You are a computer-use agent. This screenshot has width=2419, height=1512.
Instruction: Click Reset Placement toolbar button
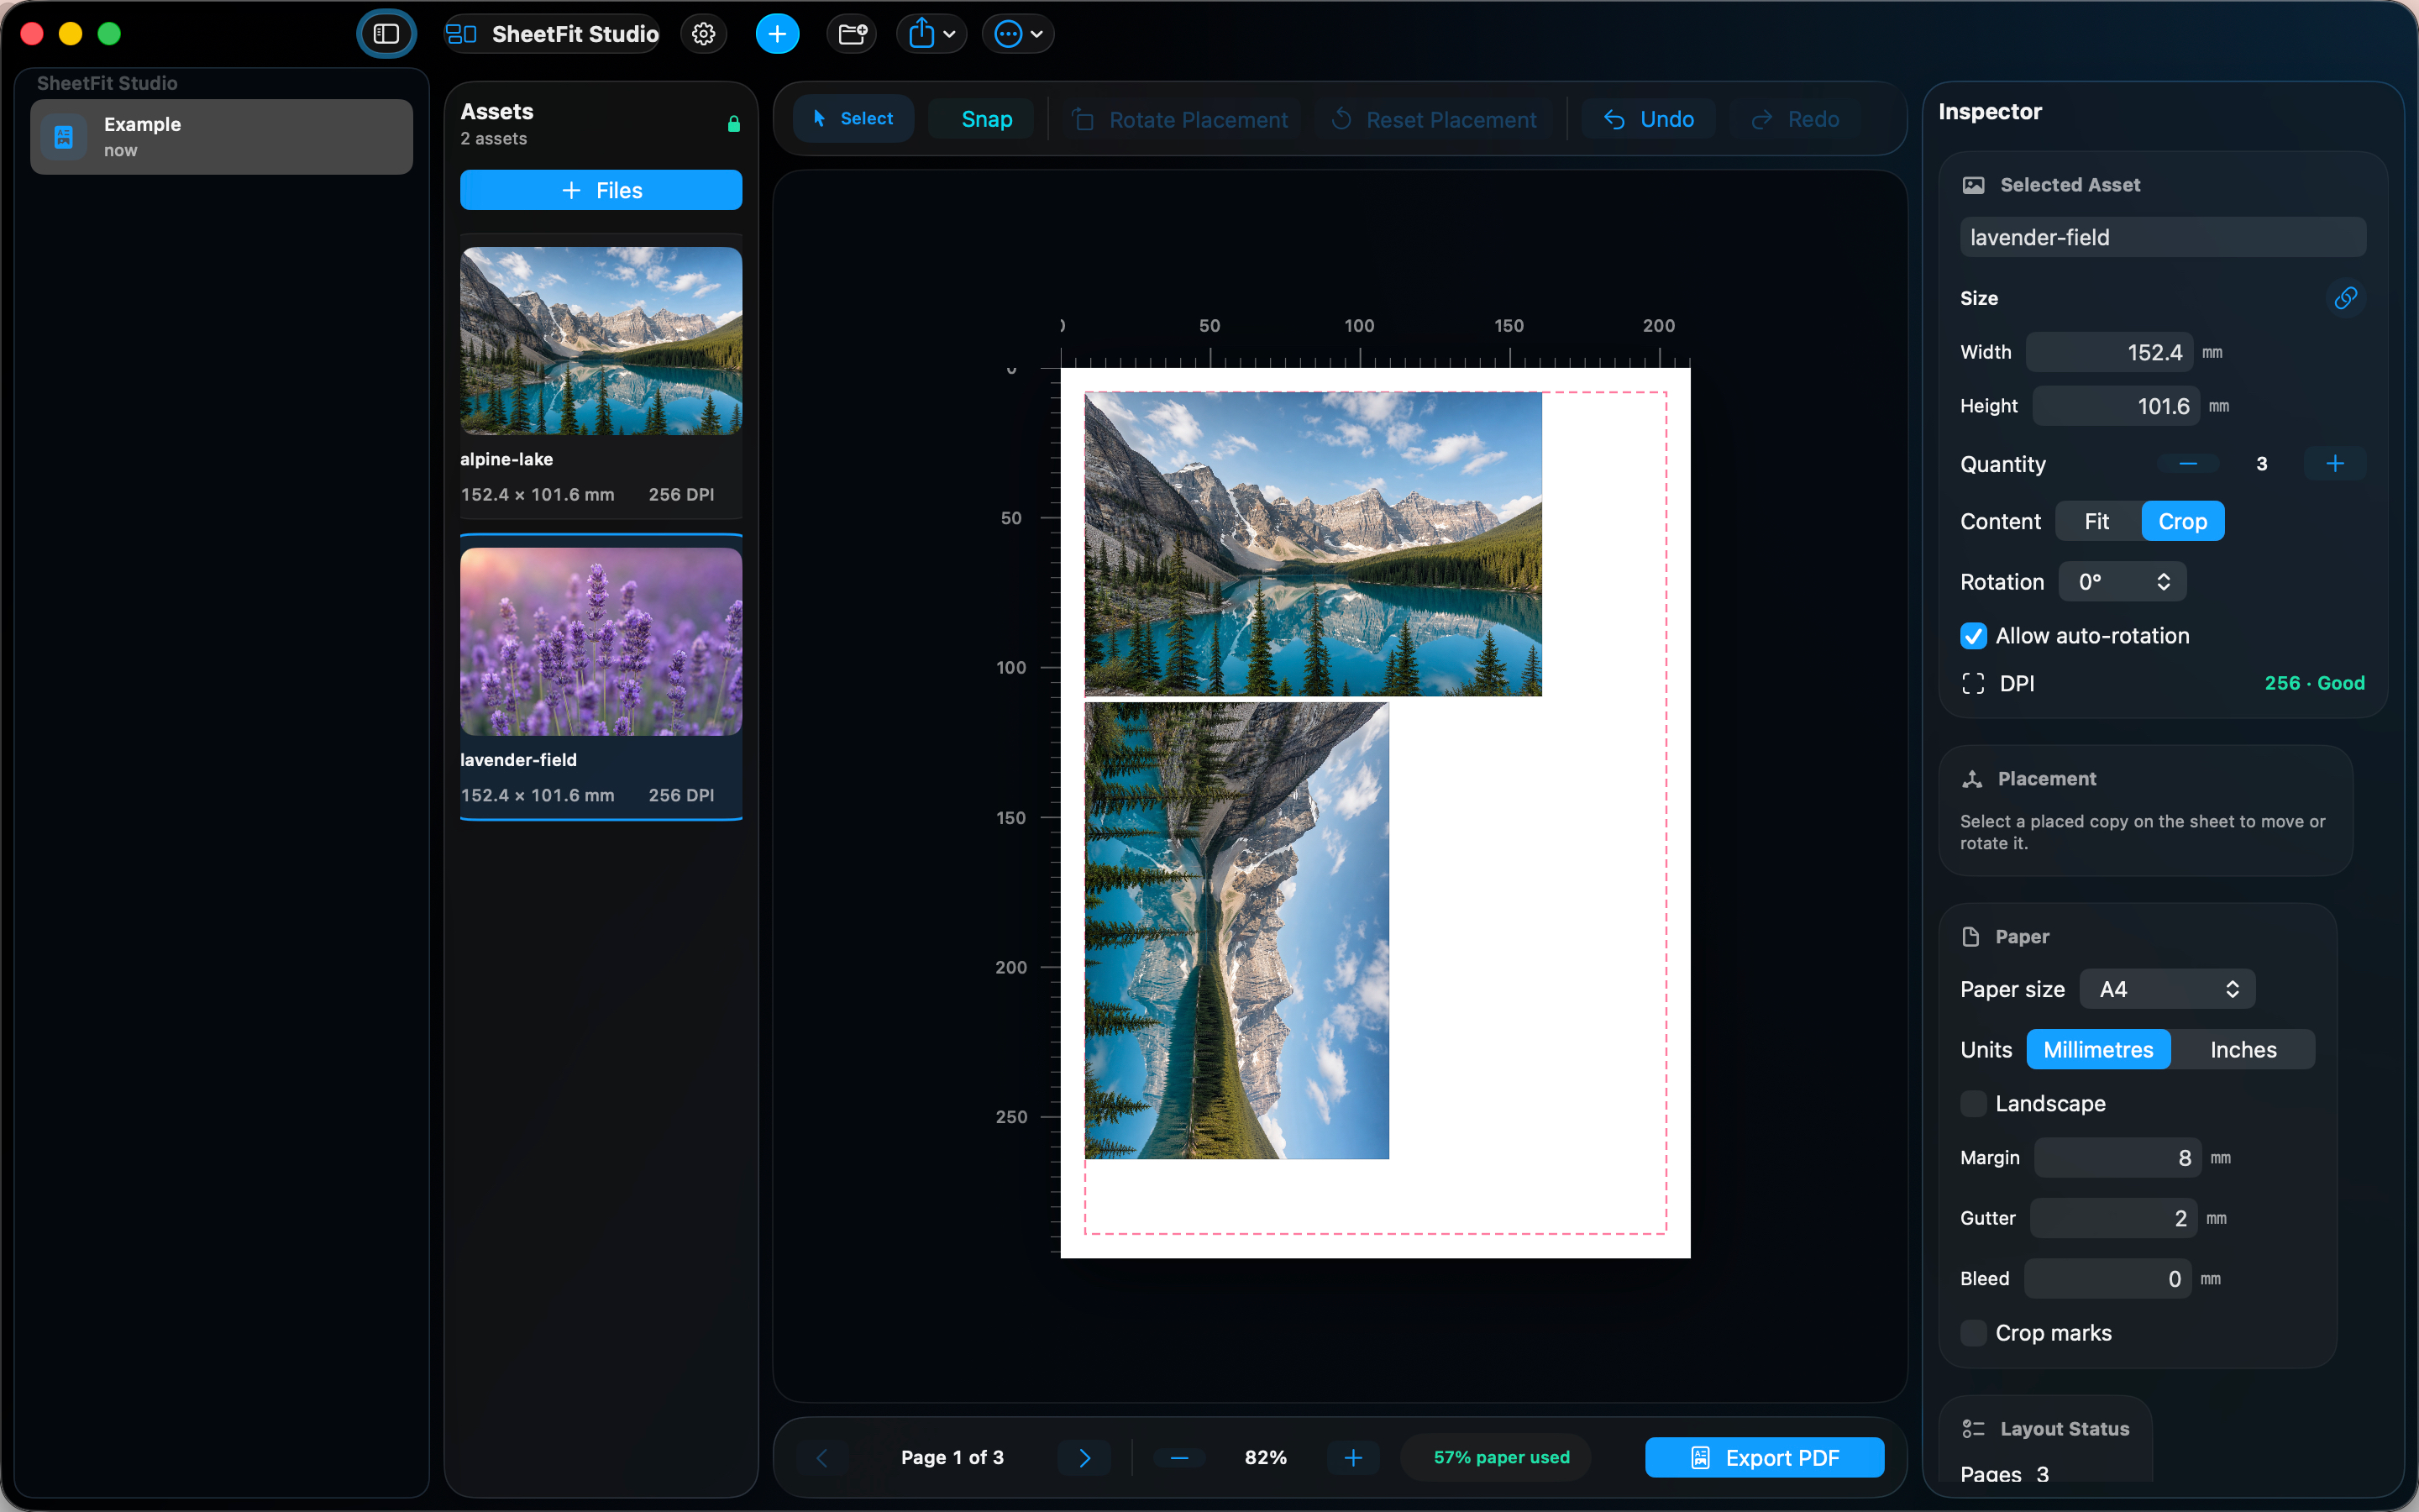point(1434,120)
